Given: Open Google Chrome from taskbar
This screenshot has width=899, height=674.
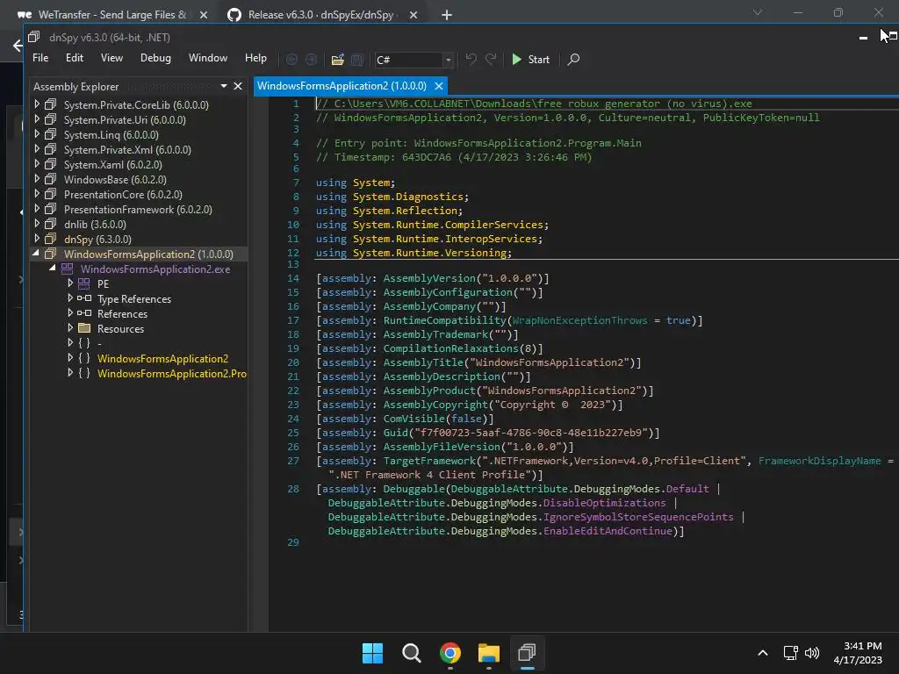Looking at the screenshot, I should tap(450, 652).
